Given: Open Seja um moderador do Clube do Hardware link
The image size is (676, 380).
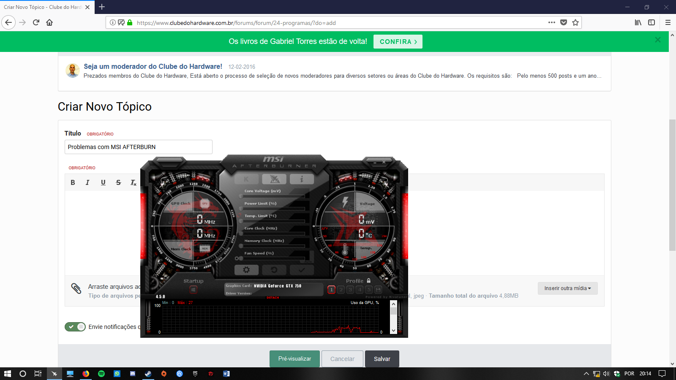Looking at the screenshot, I should click(x=153, y=66).
